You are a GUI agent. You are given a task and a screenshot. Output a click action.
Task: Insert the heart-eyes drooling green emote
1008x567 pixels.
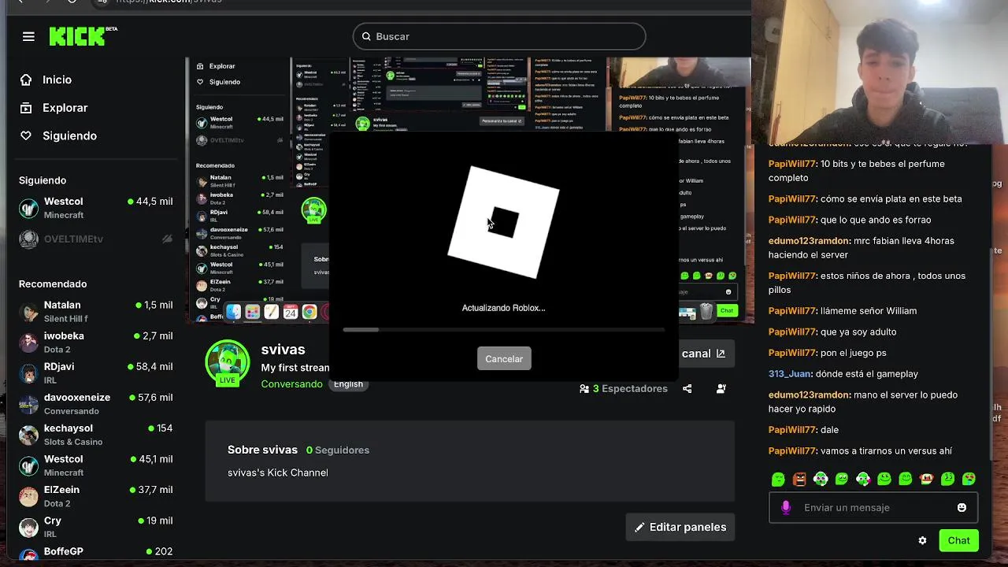(x=969, y=479)
